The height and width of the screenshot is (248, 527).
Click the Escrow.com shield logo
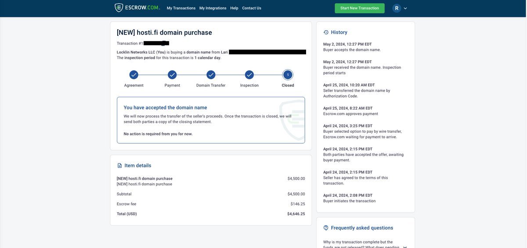tap(119, 8)
